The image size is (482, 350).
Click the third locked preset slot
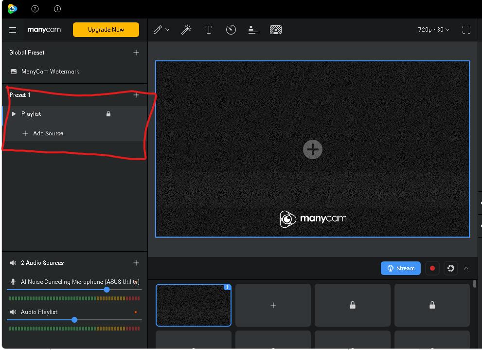click(353, 305)
